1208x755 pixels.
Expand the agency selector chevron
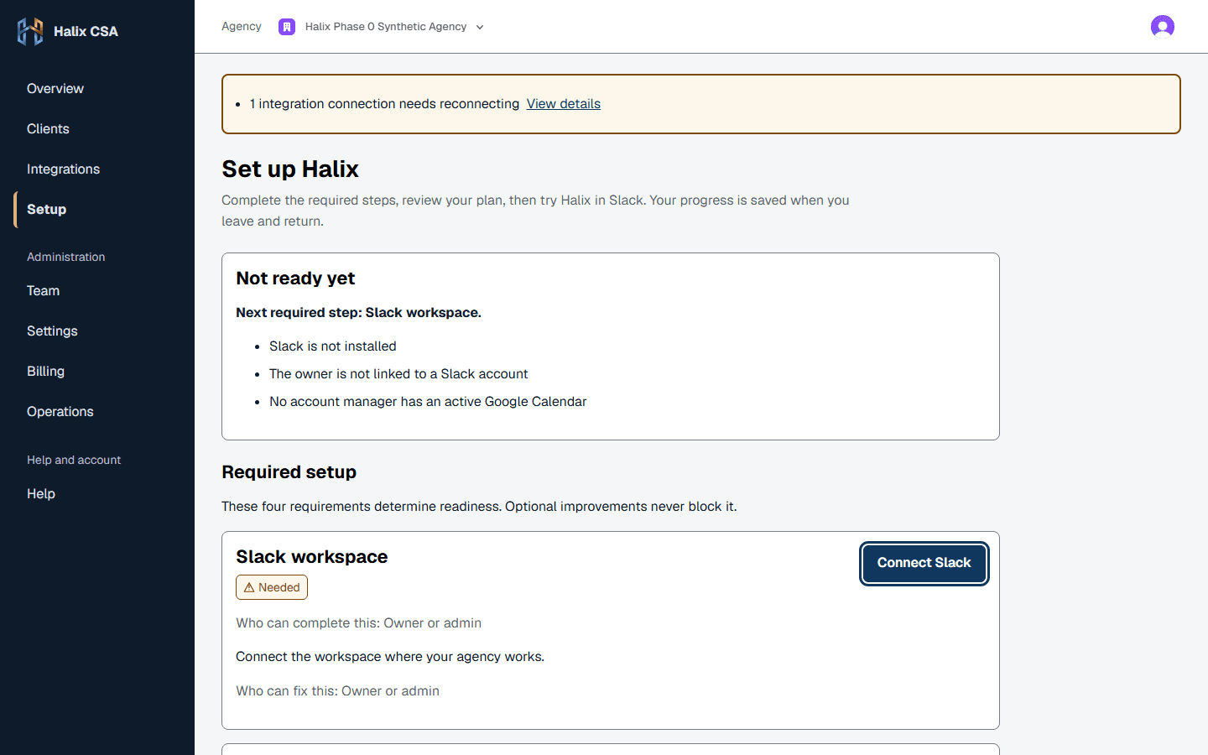(480, 27)
